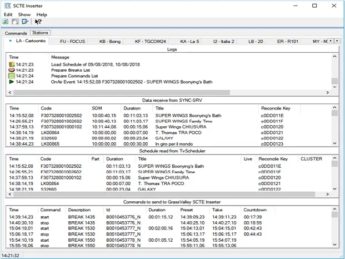Image resolution: width=345 pixels, height=259 pixels.
Task: Click the Prepare Breaks List log icon
Action: 12,70
